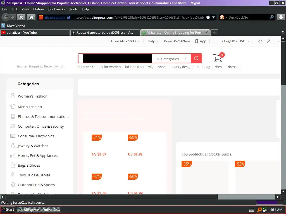Viewport: 286px width, 214px height.
Task: Open the Jewelry & Watches category
Action: [33, 146]
